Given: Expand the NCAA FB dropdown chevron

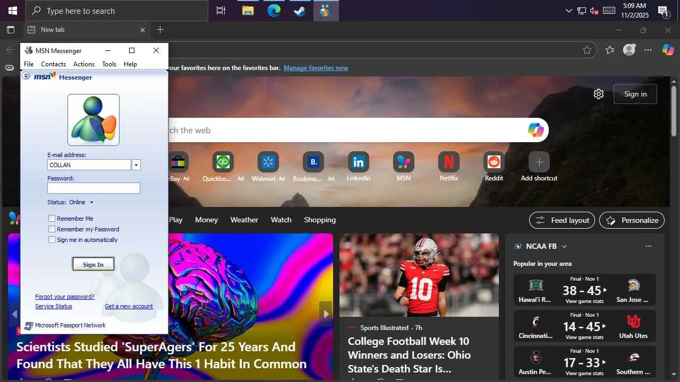Looking at the screenshot, I should click(x=564, y=246).
